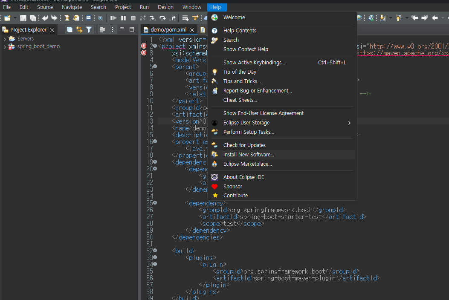Click the Step Return debug icon
The height and width of the screenshot is (300, 449).
[173, 18]
